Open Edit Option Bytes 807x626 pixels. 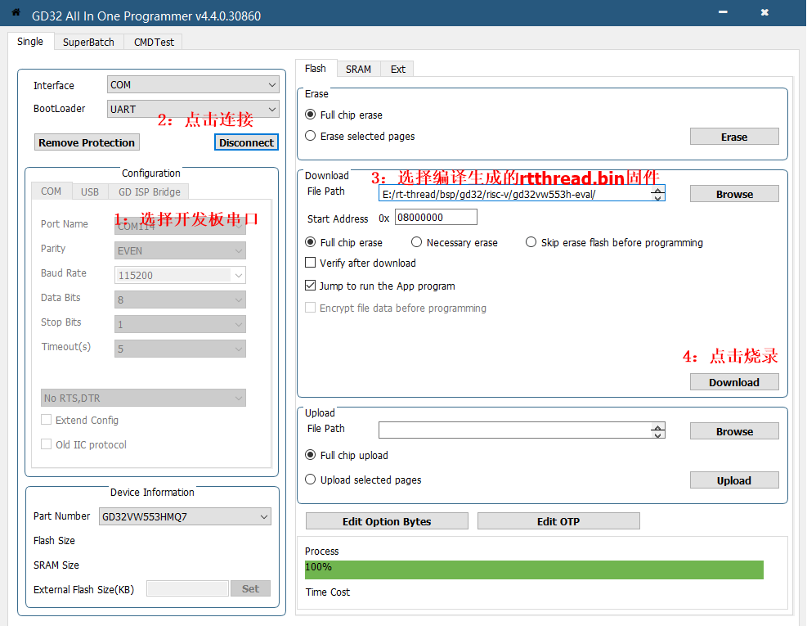387,521
